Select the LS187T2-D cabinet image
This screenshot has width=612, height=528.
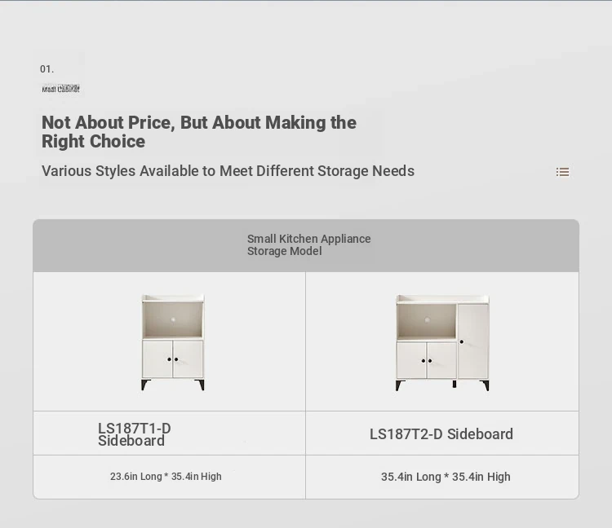442,341
